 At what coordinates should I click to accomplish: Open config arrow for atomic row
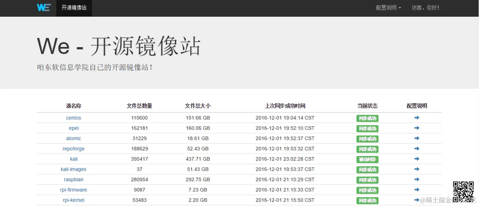[x=417, y=138]
